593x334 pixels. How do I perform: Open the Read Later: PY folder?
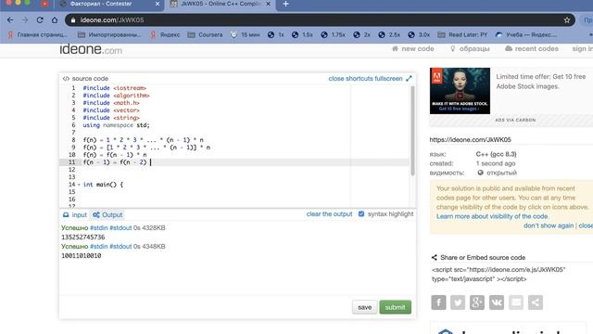pos(462,35)
